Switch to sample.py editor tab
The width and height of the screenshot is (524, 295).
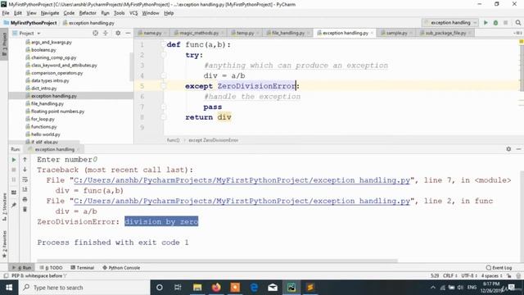click(x=396, y=33)
